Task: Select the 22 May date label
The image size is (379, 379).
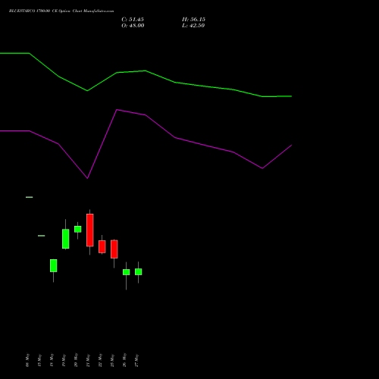Action: 100,360
